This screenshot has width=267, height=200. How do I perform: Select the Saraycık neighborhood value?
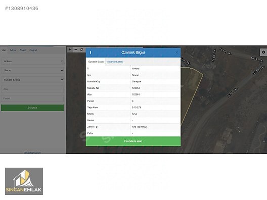point(137,82)
